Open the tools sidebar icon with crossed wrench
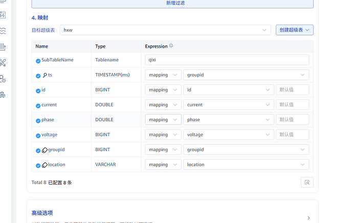 3,62
